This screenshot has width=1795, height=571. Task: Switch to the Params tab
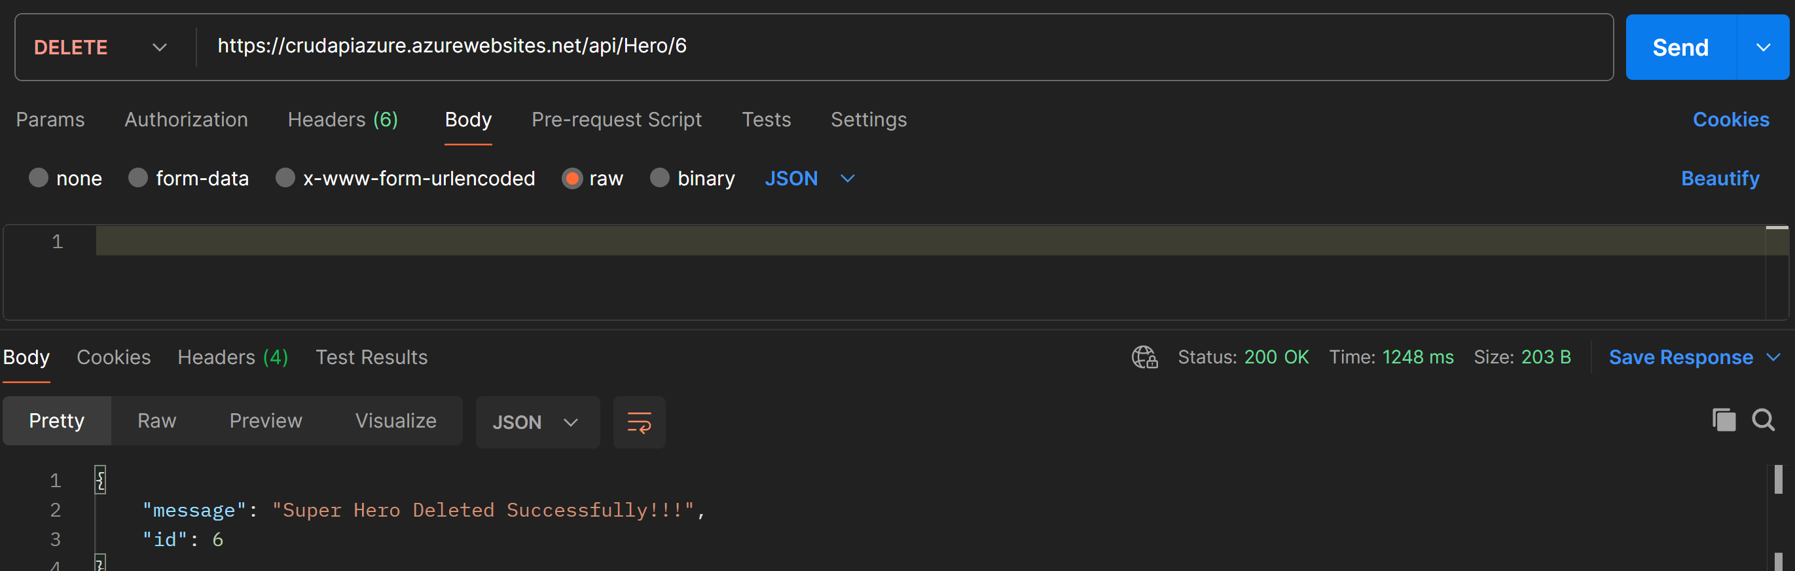[50, 119]
